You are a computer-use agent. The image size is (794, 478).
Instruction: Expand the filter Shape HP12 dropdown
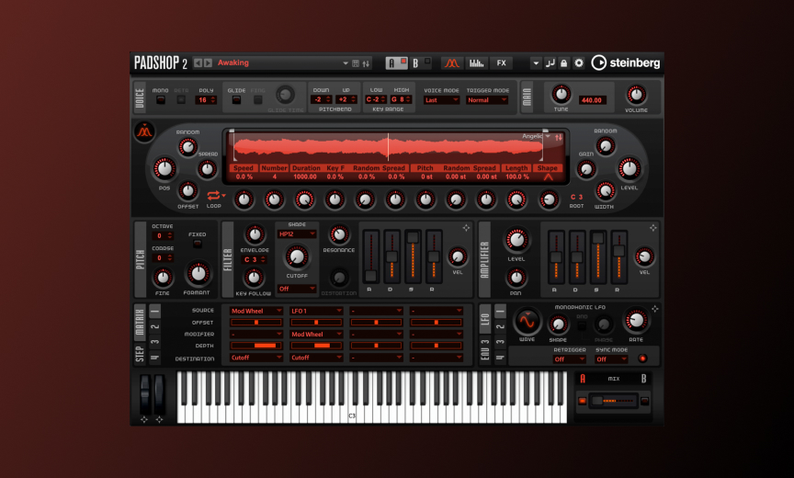[x=297, y=233]
